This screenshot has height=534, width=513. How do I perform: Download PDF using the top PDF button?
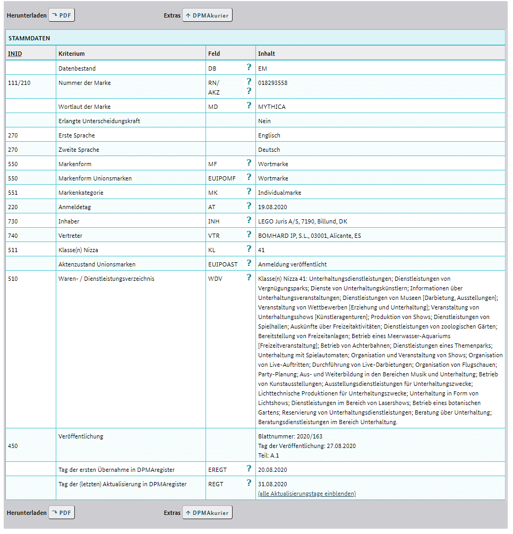click(62, 15)
